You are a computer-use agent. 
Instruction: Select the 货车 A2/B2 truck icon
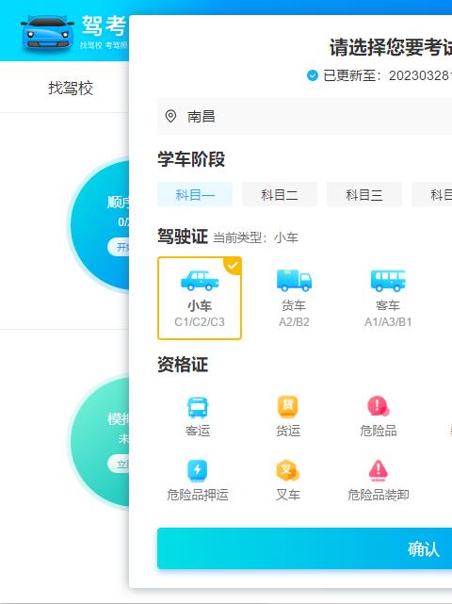pyautogui.click(x=294, y=280)
